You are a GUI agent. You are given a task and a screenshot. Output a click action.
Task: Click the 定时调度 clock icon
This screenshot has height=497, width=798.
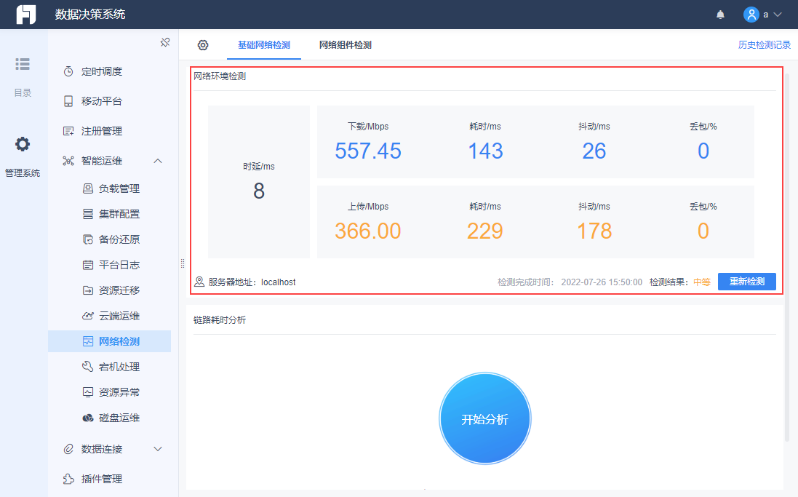pos(68,71)
